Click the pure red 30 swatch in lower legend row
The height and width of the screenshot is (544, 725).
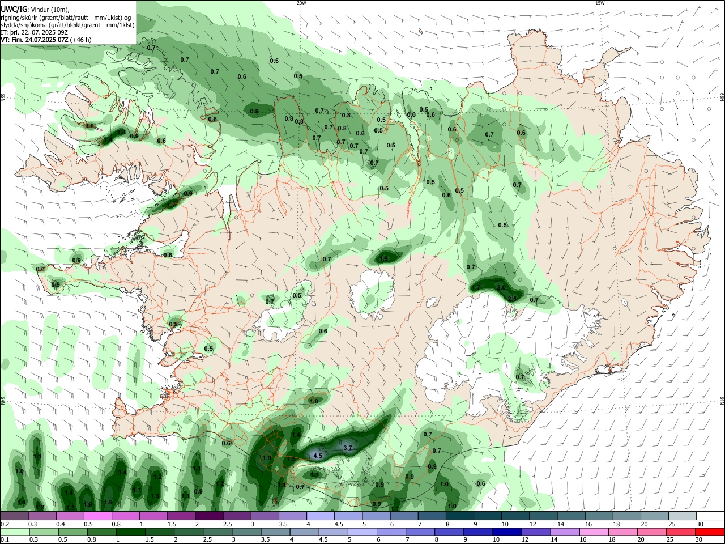point(710,532)
